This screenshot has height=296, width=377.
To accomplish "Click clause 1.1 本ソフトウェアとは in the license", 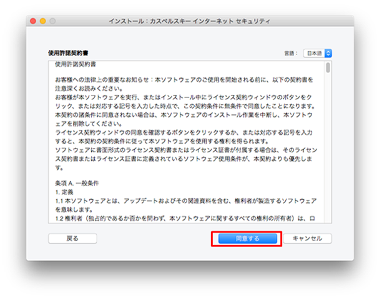I will click(x=187, y=202).
